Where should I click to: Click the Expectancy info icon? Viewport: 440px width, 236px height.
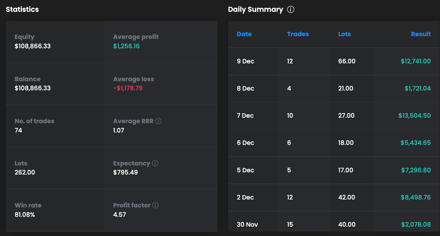[x=155, y=163]
